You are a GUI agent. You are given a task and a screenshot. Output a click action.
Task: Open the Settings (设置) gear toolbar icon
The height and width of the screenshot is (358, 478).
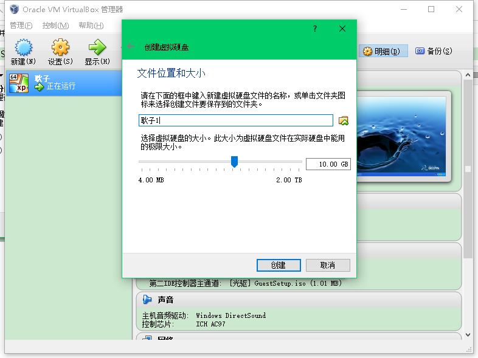coord(60,47)
